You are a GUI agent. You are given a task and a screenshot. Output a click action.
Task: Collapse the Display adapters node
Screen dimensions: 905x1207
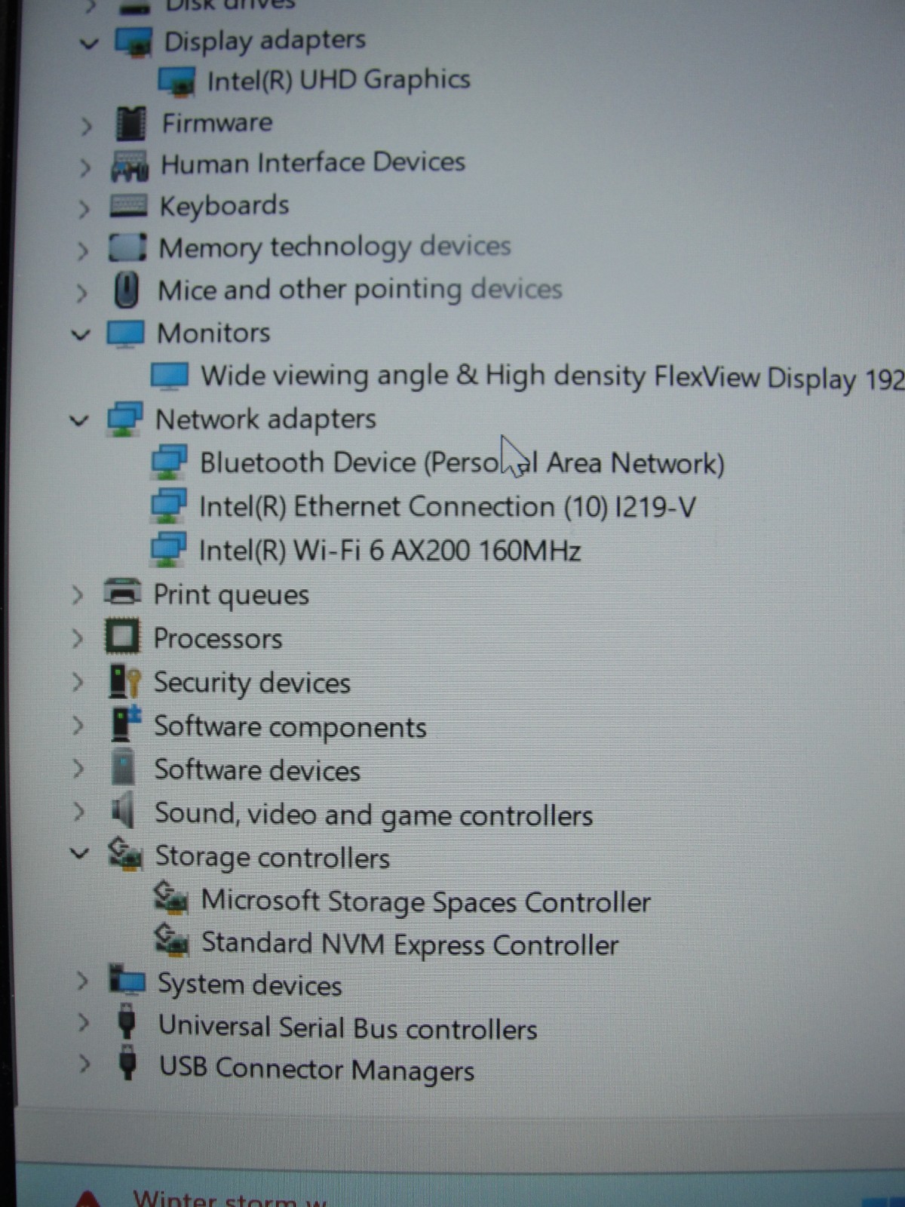point(89,43)
